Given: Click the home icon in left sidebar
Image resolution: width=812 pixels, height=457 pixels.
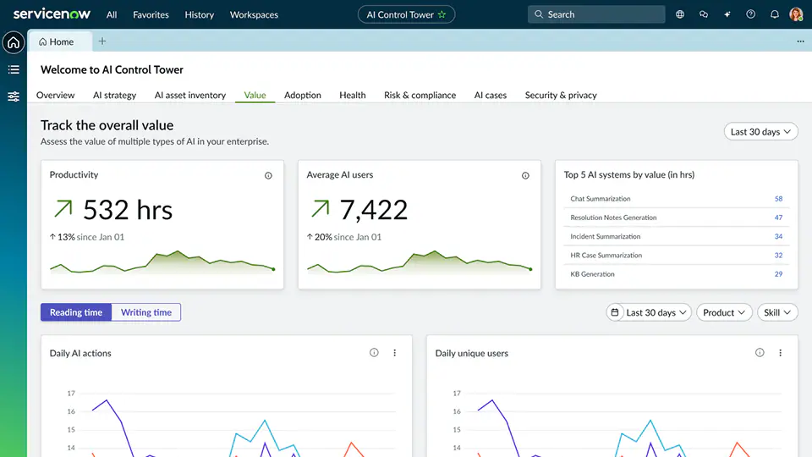Looking at the screenshot, I should (x=14, y=42).
